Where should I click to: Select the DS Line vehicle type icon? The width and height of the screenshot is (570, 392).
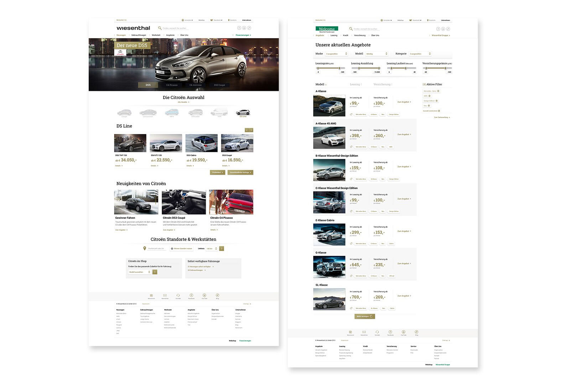pyautogui.click(x=243, y=113)
